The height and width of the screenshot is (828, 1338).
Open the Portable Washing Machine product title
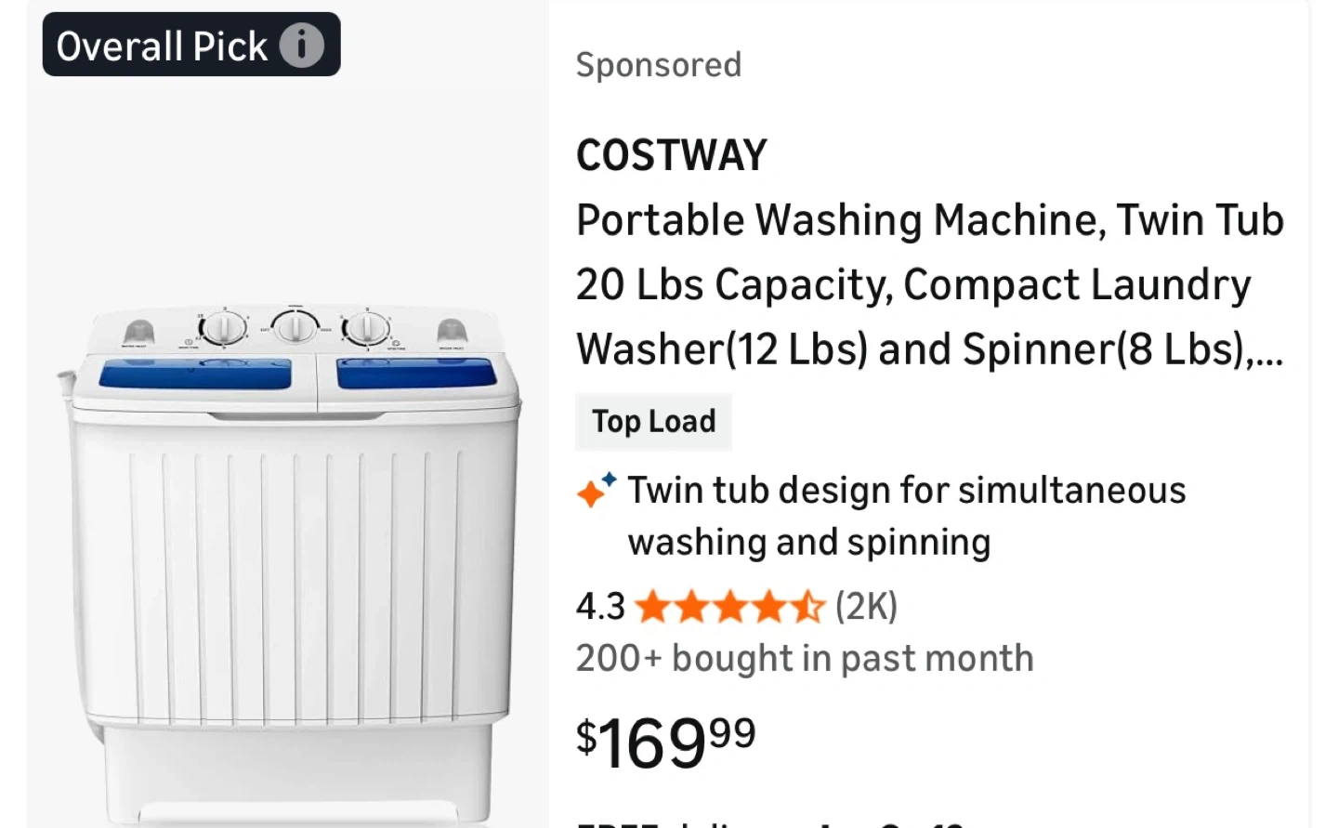coord(929,284)
